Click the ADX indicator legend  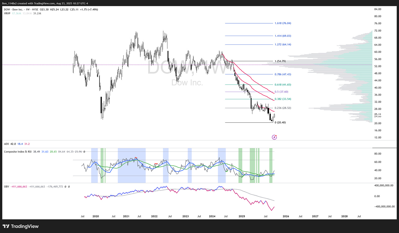pos(6,144)
